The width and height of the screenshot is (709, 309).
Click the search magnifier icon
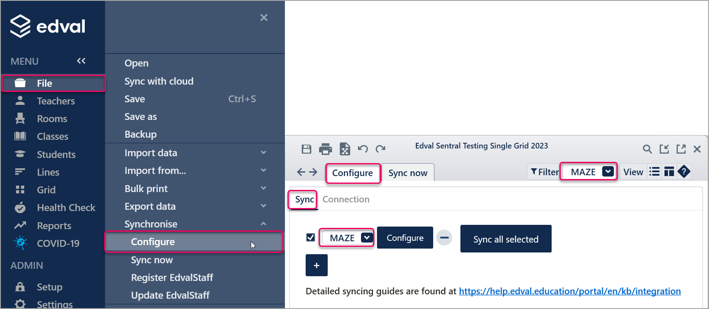click(x=647, y=149)
